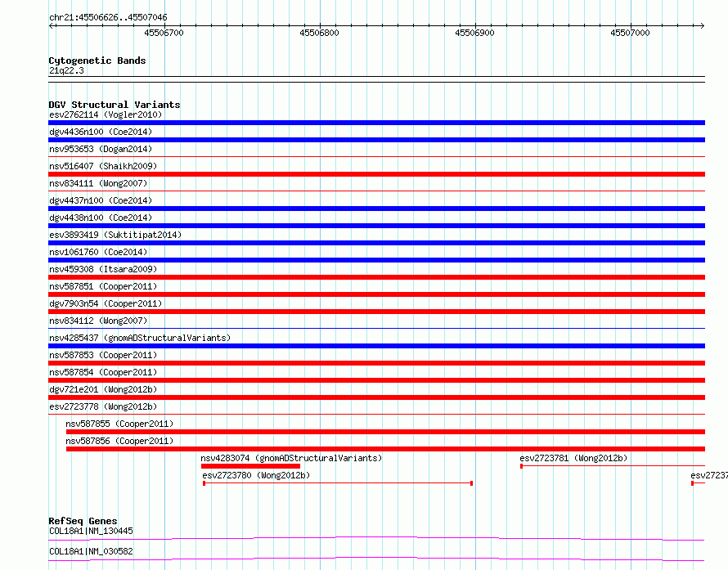The width and height of the screenshot is (728, 570).
Task: Click ruler position 45506700
Action: coord(164,33)
